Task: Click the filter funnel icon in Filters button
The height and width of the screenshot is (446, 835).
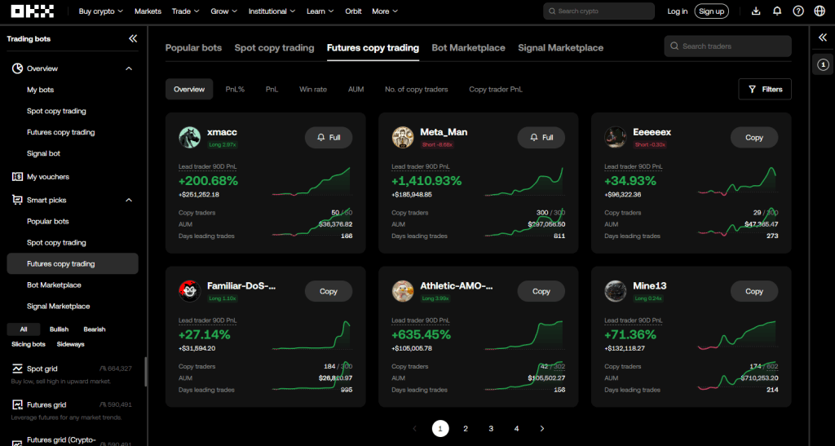Action: 752,90
